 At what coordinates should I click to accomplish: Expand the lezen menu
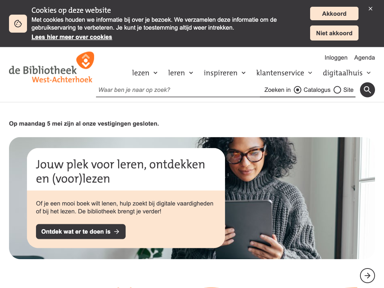(x=145, y=73)
